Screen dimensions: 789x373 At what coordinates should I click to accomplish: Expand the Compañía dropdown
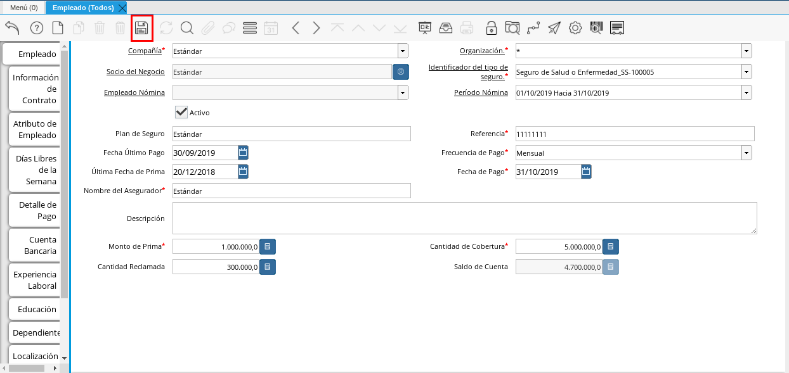[x=403, y=51]
